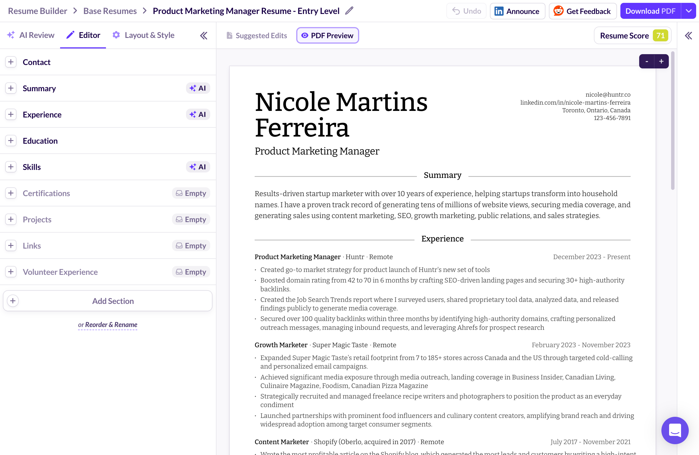Expand the Contact section
This screenshot has width=699, height=455.
point(11,62)
